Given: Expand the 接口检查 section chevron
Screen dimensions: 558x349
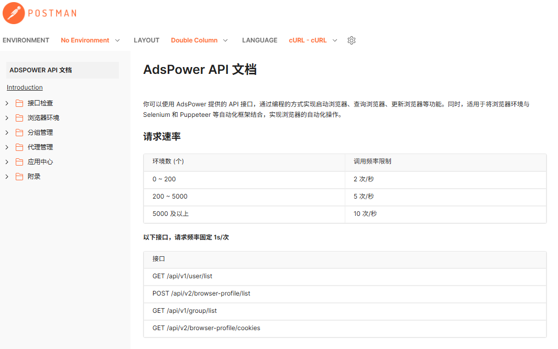Looking at the screenshot, I should click(x=6, y=103).
